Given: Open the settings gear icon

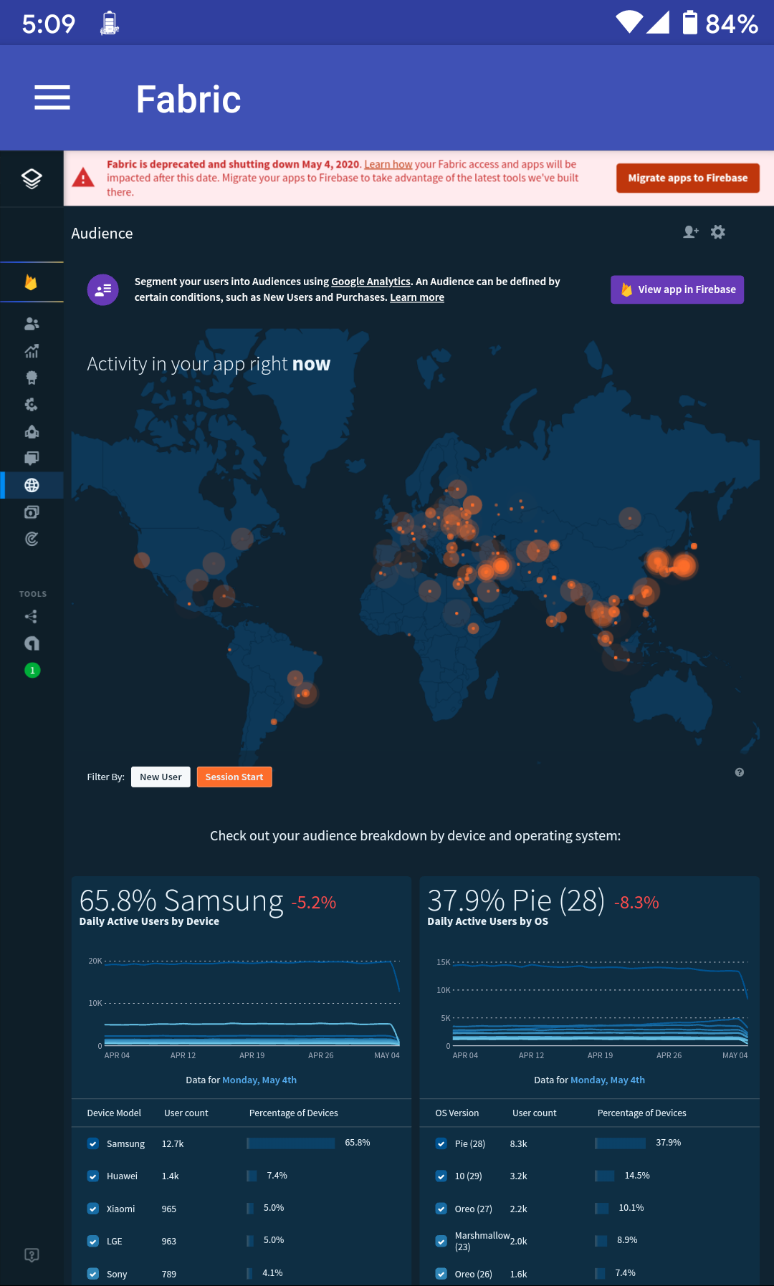Looking at the screenshot, I should [x=718, y=232].
